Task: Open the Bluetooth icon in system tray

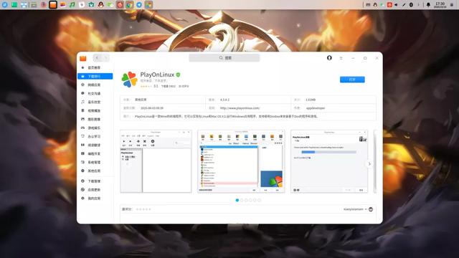Action: pyautogui.click(x=411, y=5)
